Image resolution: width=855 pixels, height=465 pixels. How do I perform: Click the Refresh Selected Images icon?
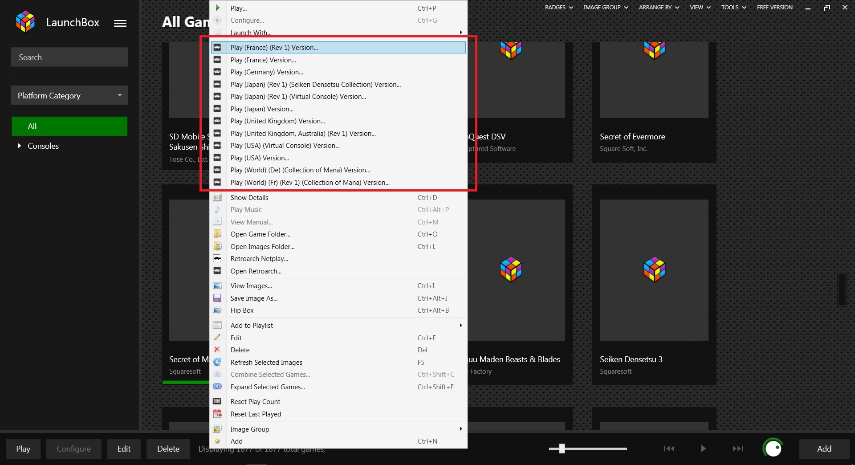pyautogui.click(x=217, y=362)
